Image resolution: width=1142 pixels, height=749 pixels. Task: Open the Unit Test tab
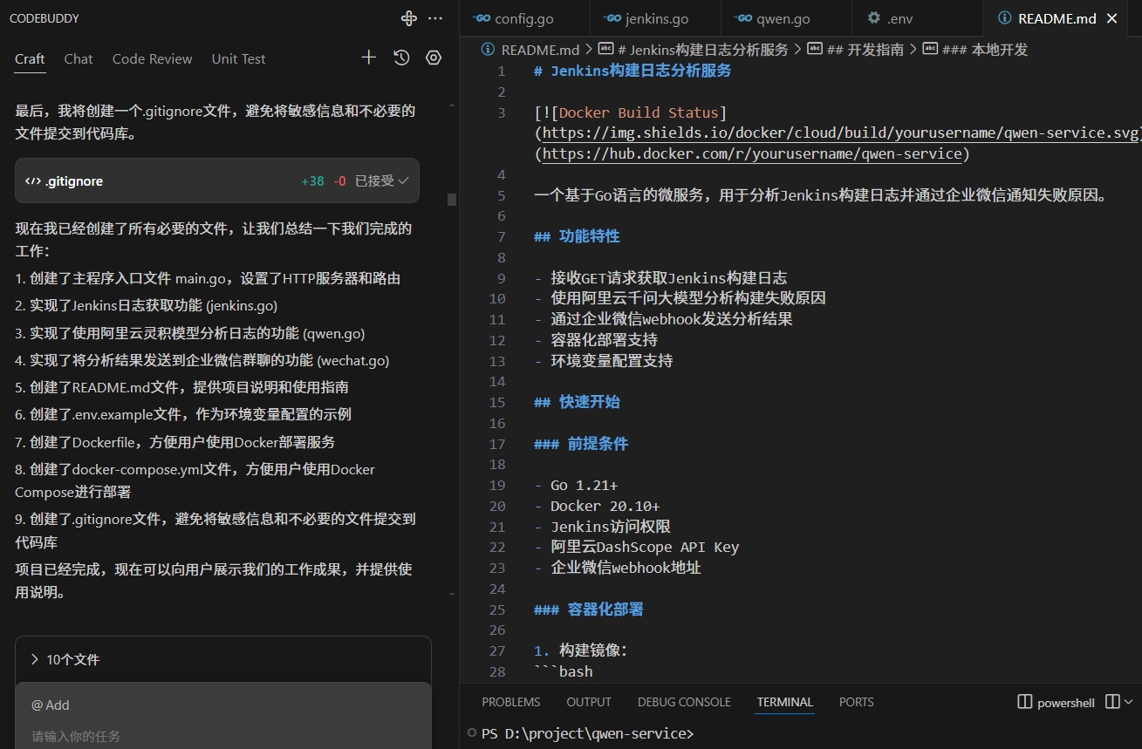(238, 58)
